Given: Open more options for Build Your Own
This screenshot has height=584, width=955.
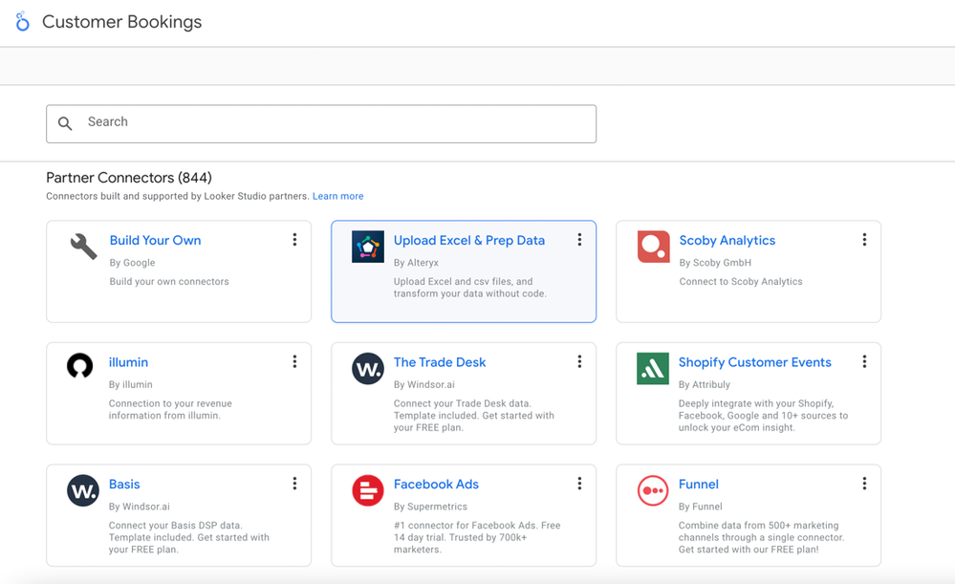Looking at the screenshot, I should click(294, 240).
